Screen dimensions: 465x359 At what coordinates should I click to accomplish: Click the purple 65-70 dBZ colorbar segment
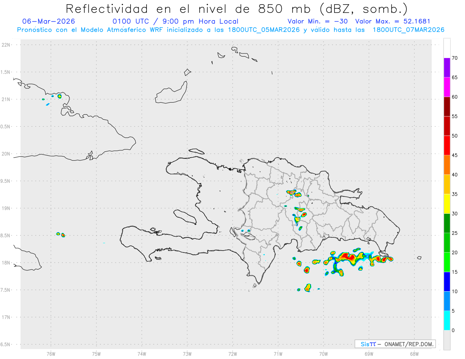447,68
